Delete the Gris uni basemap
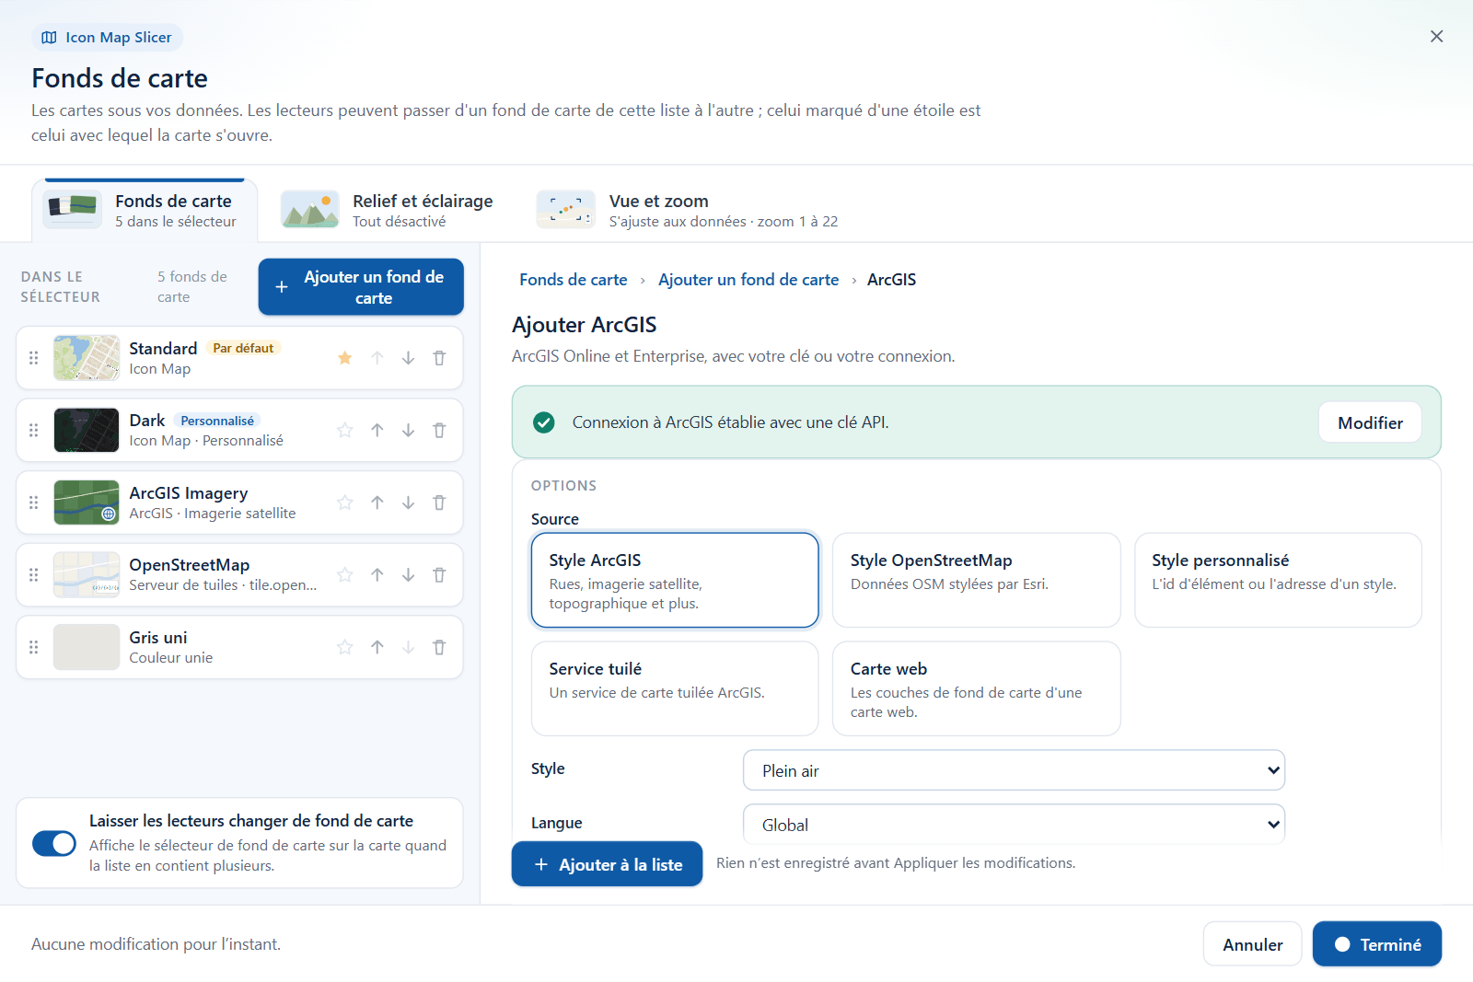 439,647
